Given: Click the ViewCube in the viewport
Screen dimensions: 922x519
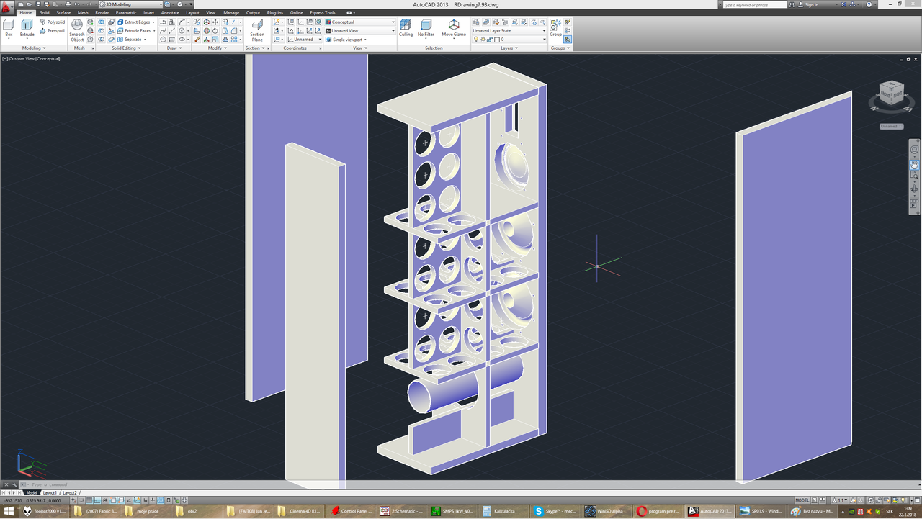Looking at the screenshot, I should tap(892, 94).
